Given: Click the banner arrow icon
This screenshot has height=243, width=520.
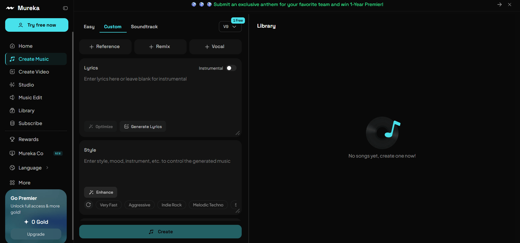Looking at the screenshot, I should (x=499, y=5).
